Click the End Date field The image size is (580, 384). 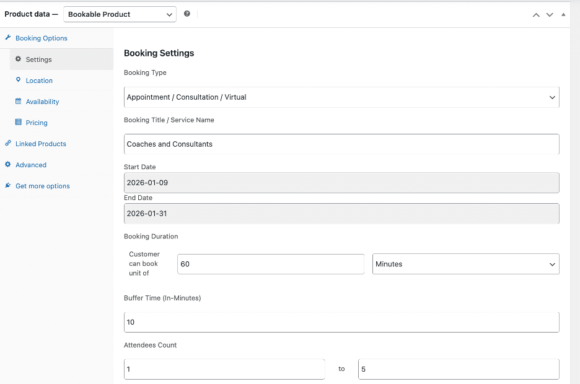pos(341,214)
